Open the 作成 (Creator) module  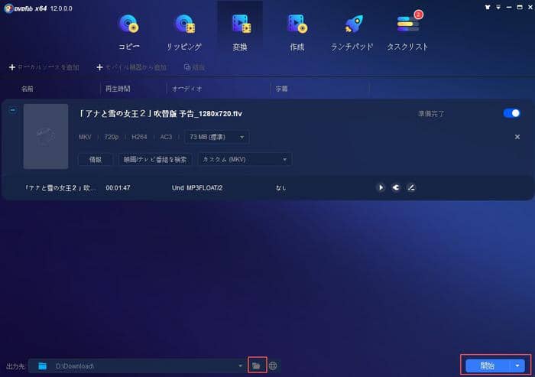(x=297, y=32)
